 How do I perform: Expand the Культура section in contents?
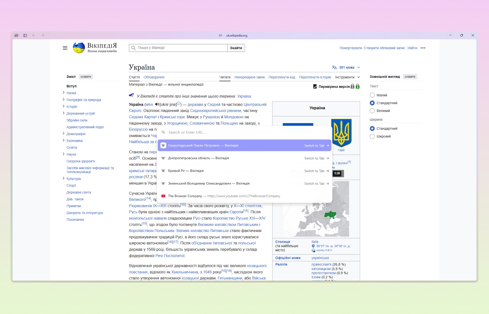64,178
